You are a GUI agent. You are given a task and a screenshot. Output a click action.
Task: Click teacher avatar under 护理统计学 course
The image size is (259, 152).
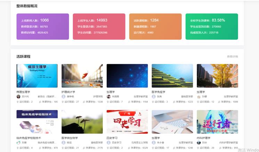(63, 97)
